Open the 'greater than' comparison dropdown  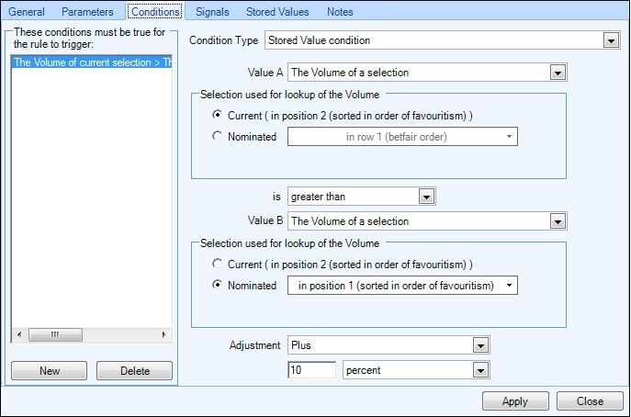(426, 197)
